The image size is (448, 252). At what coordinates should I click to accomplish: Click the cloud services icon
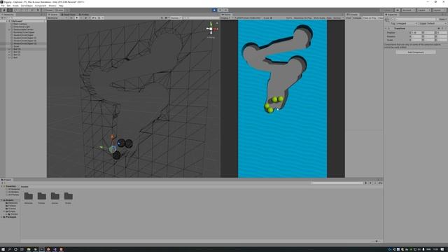pos(398,10)
